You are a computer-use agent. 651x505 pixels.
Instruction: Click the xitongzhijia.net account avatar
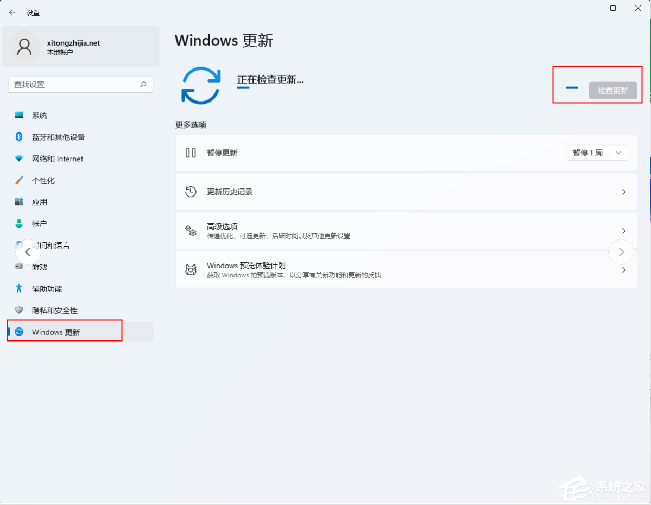tap(24, 46)
